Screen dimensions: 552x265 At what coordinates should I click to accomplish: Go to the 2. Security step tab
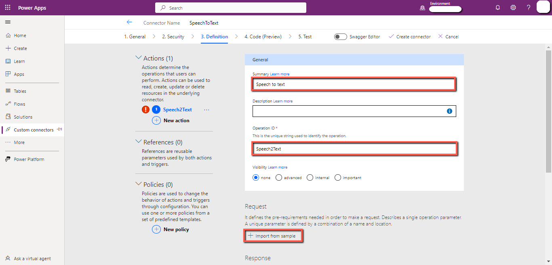click(x=173, y=37)
